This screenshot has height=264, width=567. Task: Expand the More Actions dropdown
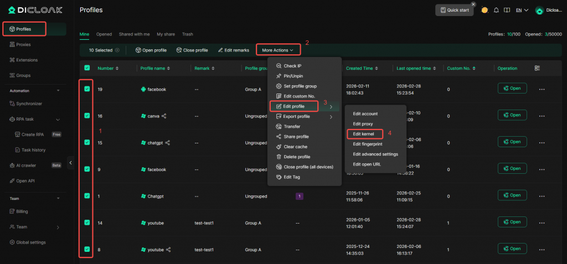[278, 50]
